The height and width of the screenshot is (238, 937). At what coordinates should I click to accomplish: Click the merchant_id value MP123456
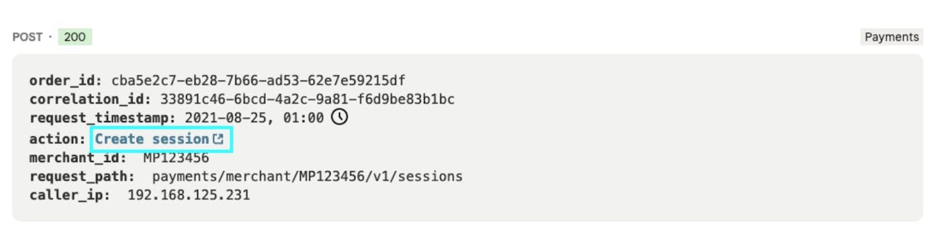point(176,157)
